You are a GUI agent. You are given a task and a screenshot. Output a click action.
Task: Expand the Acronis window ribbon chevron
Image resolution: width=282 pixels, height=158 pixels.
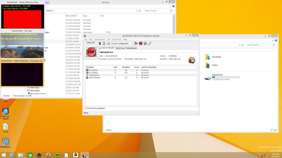point(170,6)
